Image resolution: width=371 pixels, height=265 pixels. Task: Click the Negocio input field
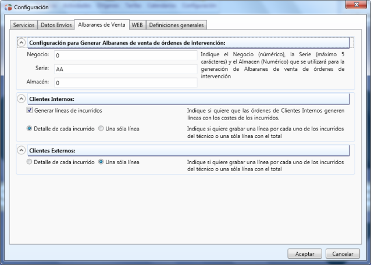[x=125, y=56]
